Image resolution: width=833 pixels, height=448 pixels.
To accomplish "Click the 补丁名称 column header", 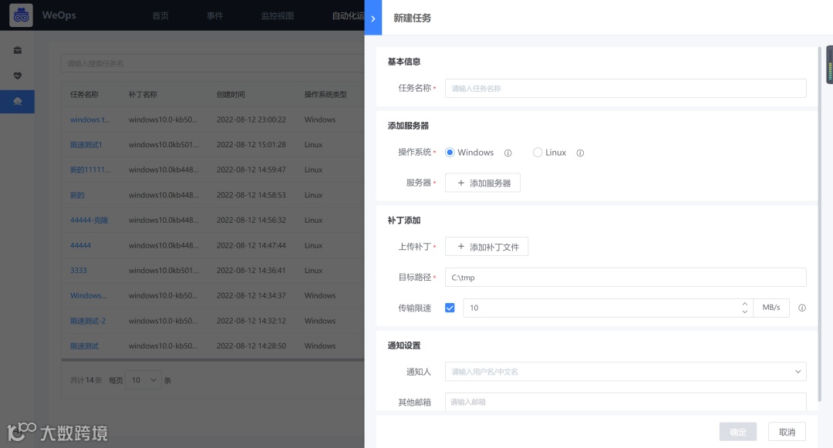I will coord(143,95).
